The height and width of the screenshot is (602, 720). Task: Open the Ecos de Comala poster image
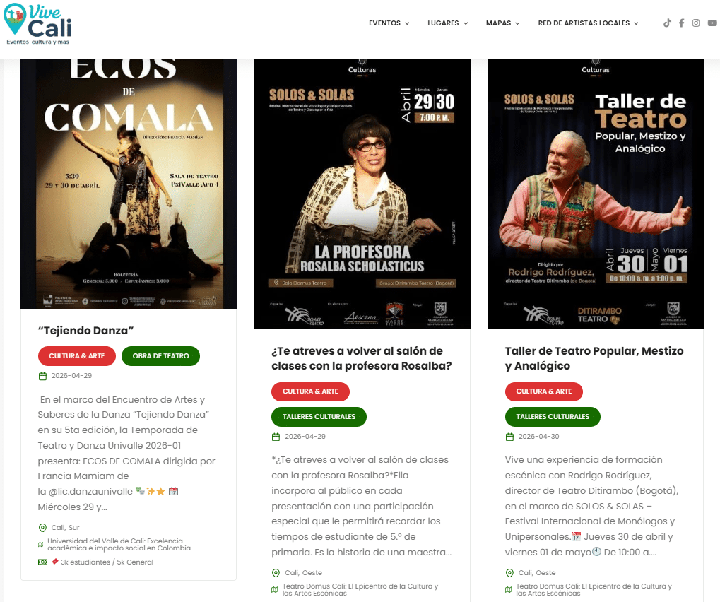coord(129,184)
